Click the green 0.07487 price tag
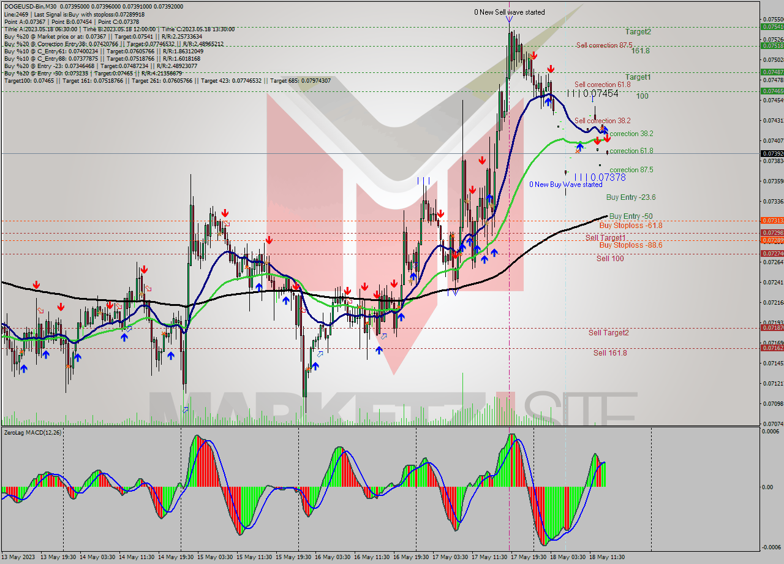The height and width of the screenshot is (564, 784). pyautogui.click(x=772, y=72)
